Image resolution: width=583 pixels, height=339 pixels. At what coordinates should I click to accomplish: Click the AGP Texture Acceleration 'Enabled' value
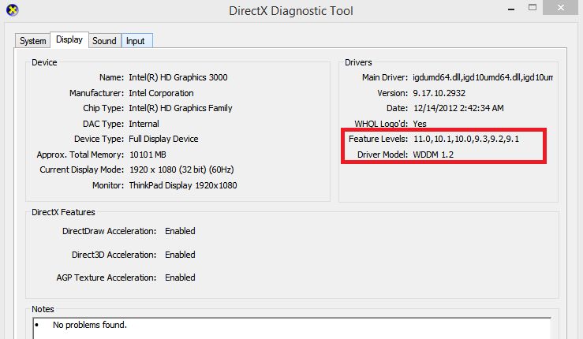(180, 278)
